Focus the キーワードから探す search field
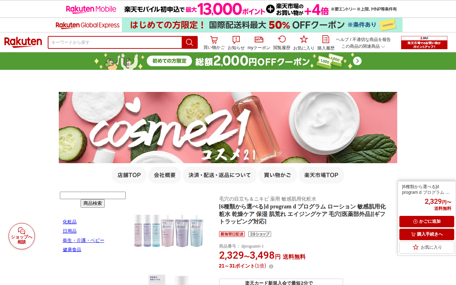The image size is (456, 285). (x=115, y=42)
